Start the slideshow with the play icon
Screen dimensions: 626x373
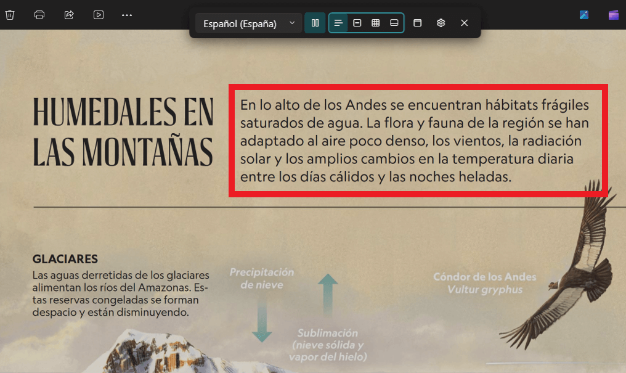[x=99, y=15]
